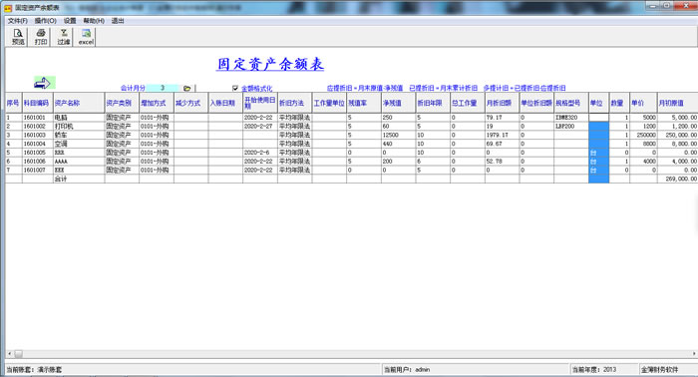The height and width of the screenshot is (377, 698).
Task: Select the 净残值 column header
Action: point(399,103)
